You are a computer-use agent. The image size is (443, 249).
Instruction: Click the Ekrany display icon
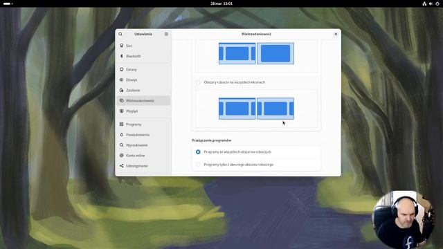(122, 69)
